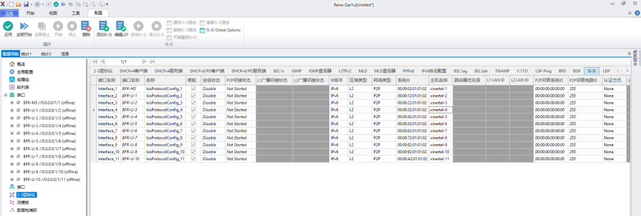
Task: Click the save disk icon in quick access toolbar
Action: tap(26, 4)
